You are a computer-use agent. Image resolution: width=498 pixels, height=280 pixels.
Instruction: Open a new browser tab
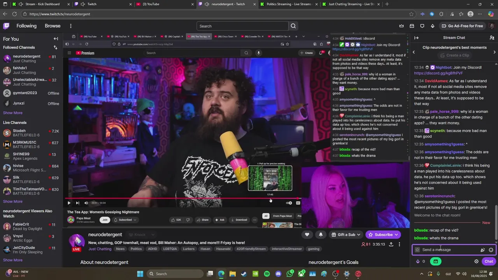coord(387,4)
